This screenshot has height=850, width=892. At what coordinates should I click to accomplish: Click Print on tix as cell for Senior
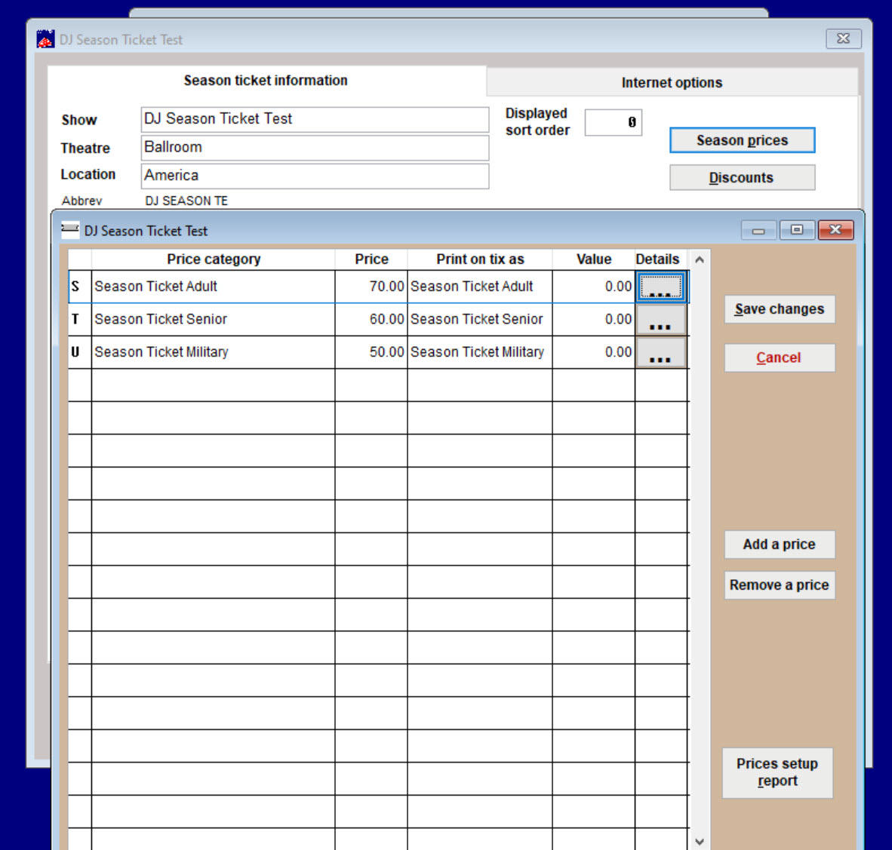479,320
